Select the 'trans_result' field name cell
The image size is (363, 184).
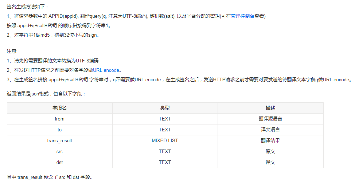tap(60, 141)
